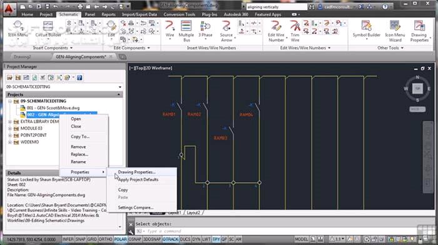Toggle INFER constraints in status bar
The height and width of the screenshot is (245, 438).
tap(68, 239)
